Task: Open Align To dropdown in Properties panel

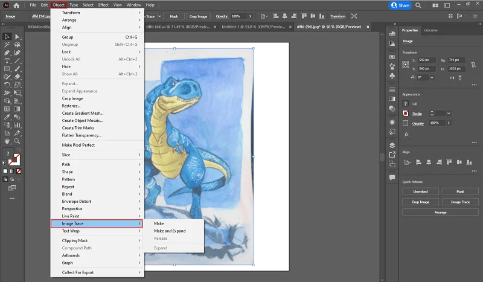Action: point(407,162)
